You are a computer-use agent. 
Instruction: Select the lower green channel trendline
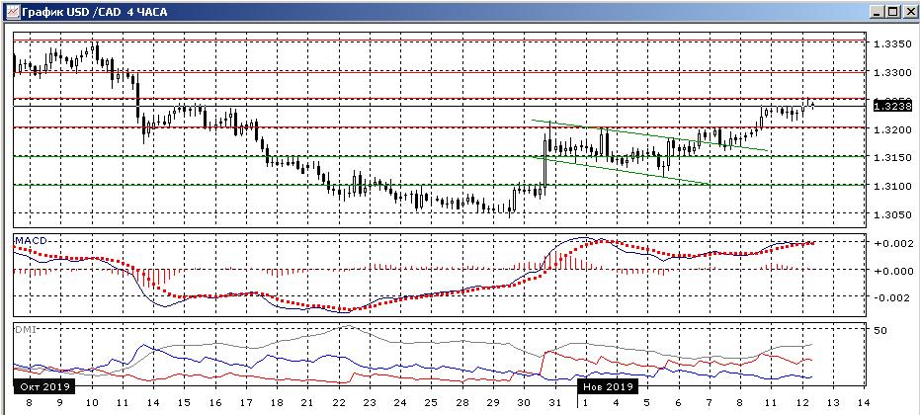(623, 170)
